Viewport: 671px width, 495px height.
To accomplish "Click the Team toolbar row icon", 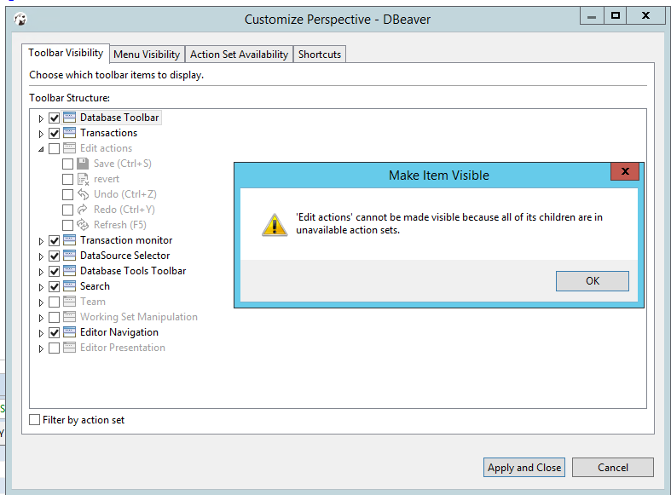I will (x=69, y=302).
